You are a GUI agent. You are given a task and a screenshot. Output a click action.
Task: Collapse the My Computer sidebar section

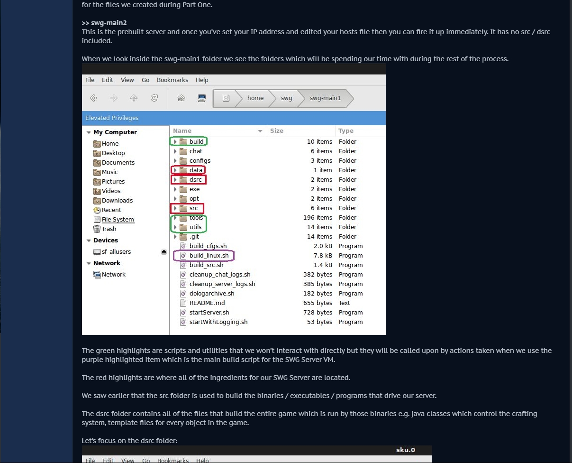pos(89,132)
